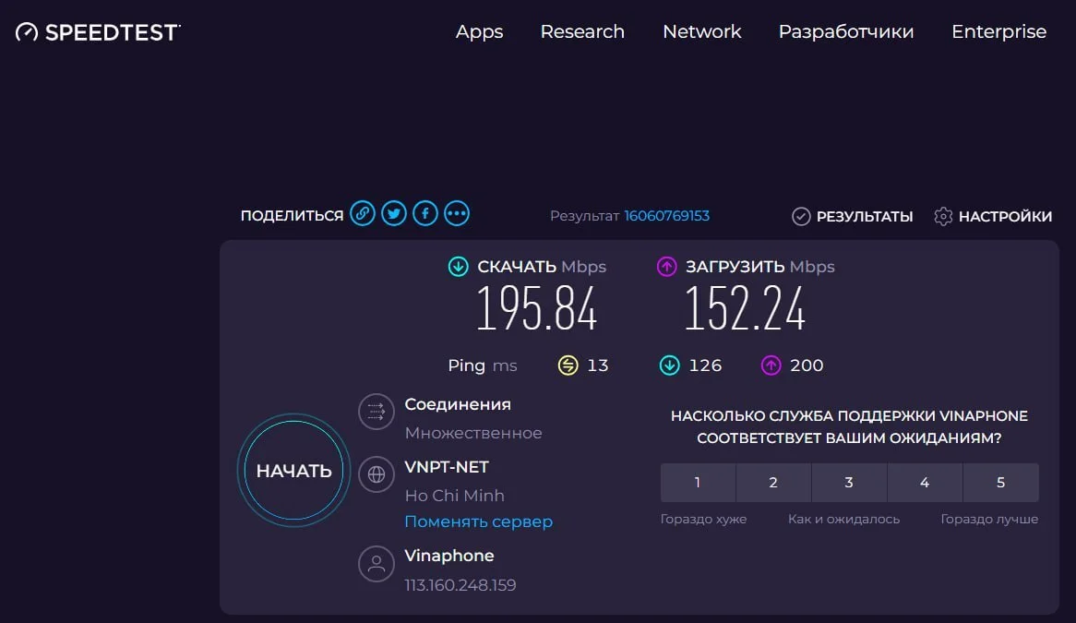Open the Network menu
Screen dimensions: 1076x623
pos(702,31)
